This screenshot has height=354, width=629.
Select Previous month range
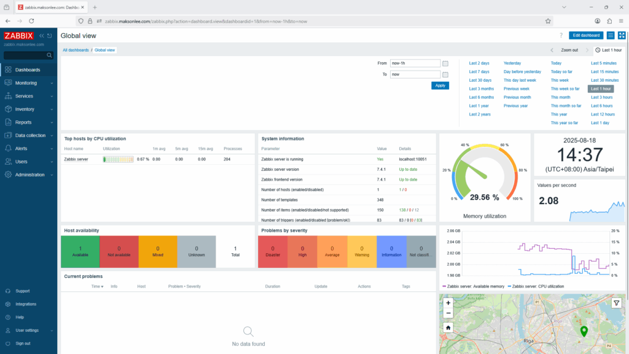pyautogui.click(x=517, y=98)
